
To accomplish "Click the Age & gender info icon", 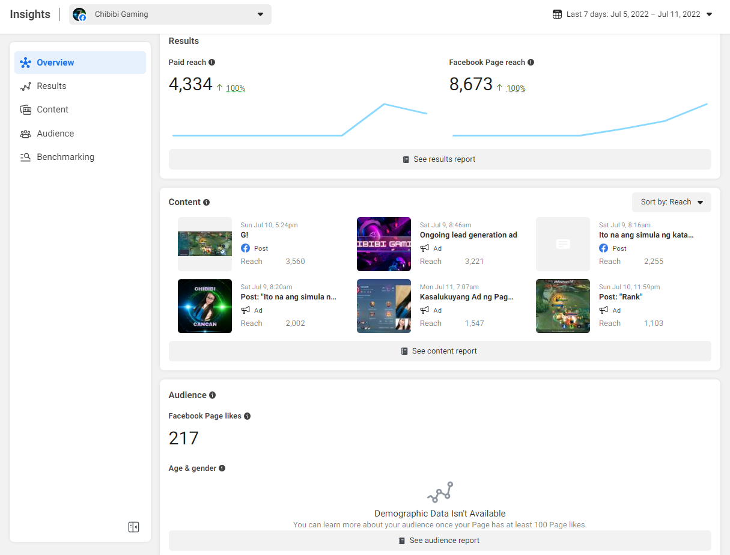I will (222, 468).
